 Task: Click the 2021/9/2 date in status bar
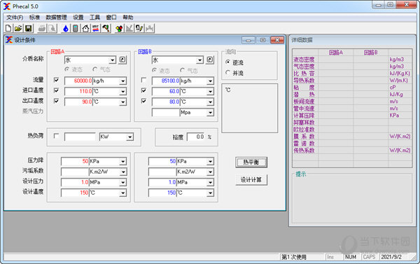[x=391, y=257]
